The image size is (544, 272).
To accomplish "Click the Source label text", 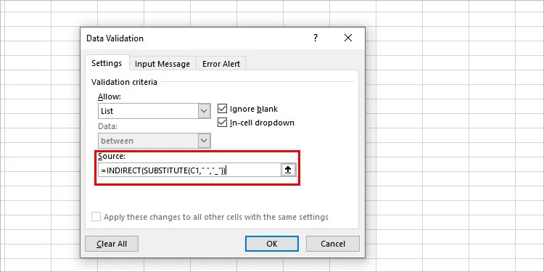I will [x=112, y=156].
